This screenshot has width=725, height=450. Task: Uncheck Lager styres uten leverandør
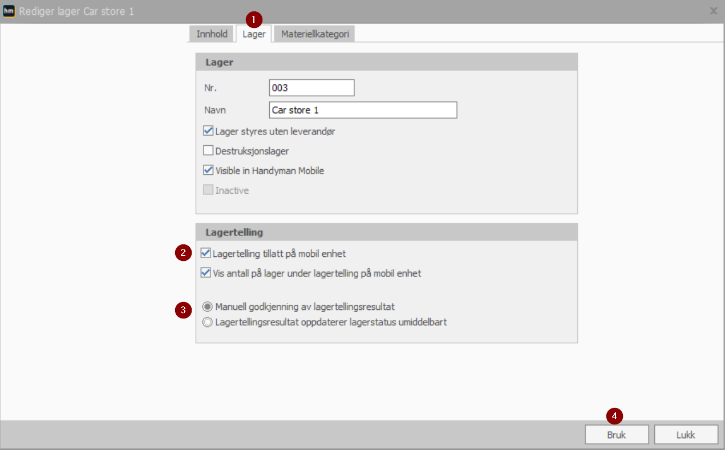[208, 131]
